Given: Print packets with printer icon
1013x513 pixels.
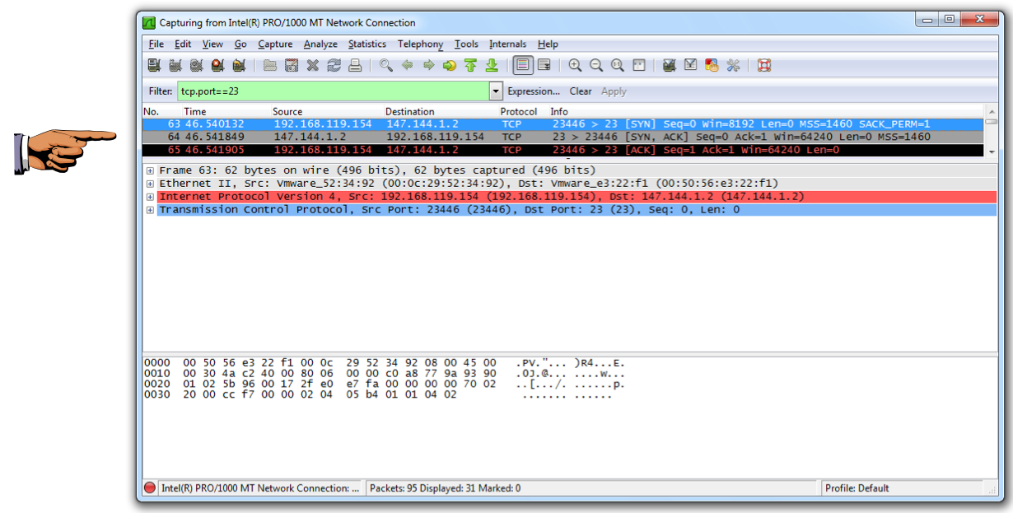Looking at the screenshot, I should tap(355, 66).
